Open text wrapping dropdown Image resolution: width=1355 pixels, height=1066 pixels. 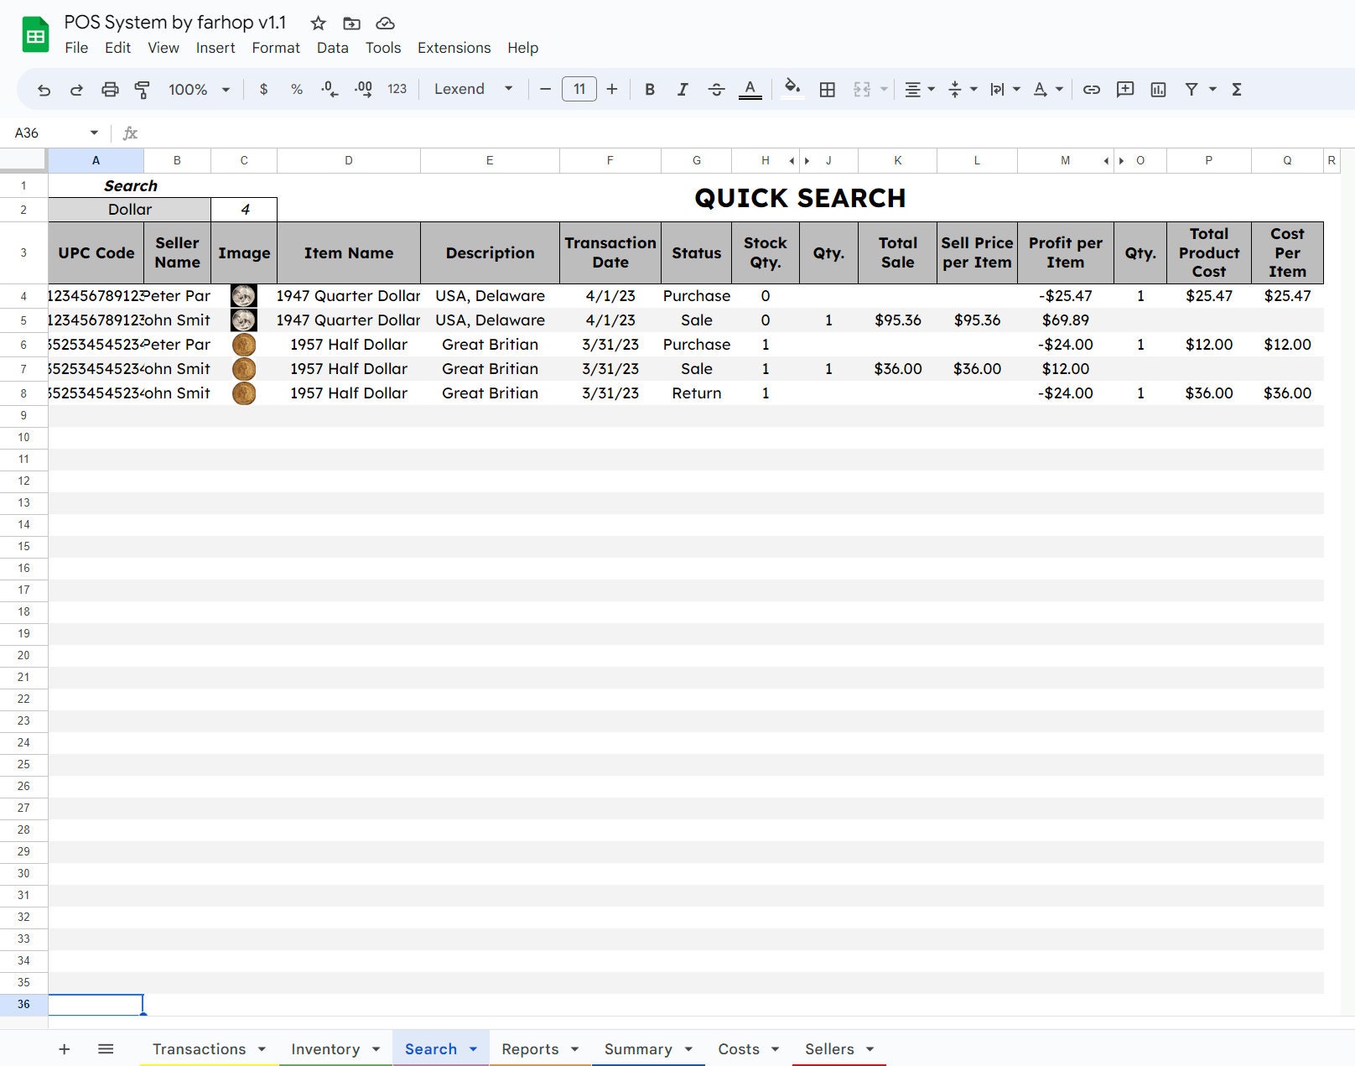tap(1005, 90)
